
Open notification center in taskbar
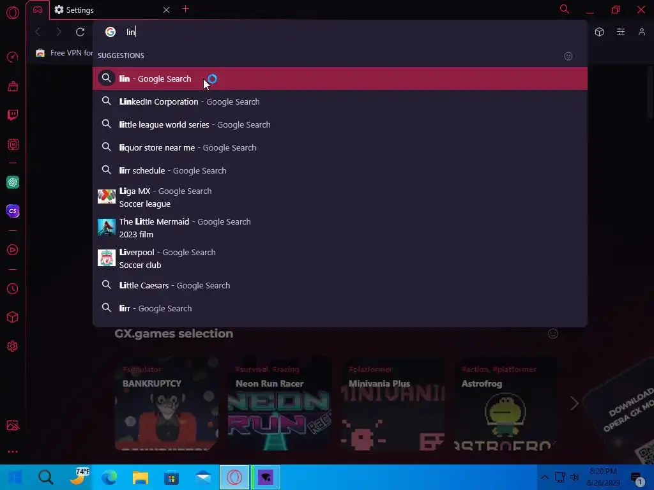click(x=637, y=479)
